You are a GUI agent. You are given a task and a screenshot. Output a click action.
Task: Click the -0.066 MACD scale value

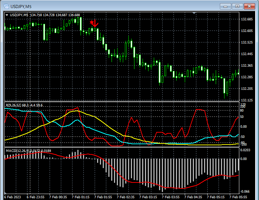click(x=245, y=192)
